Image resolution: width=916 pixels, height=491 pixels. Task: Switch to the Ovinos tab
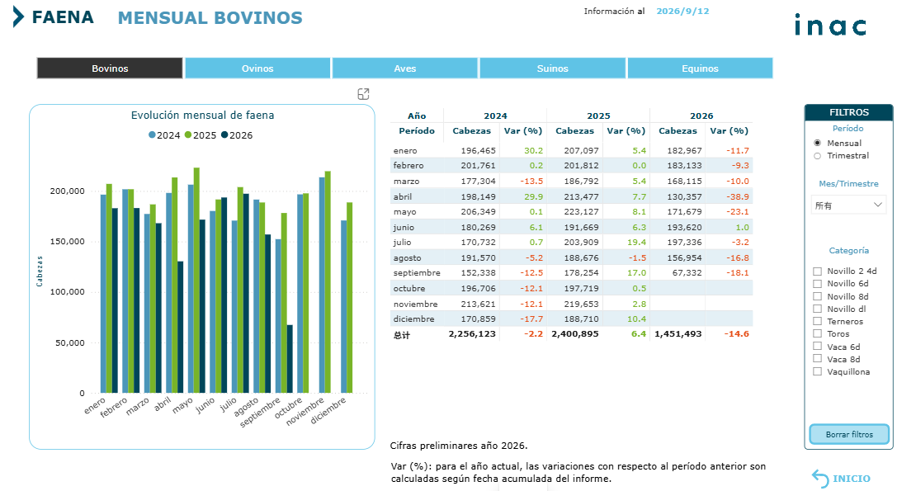pyautogui.click(x=257, y=68)
